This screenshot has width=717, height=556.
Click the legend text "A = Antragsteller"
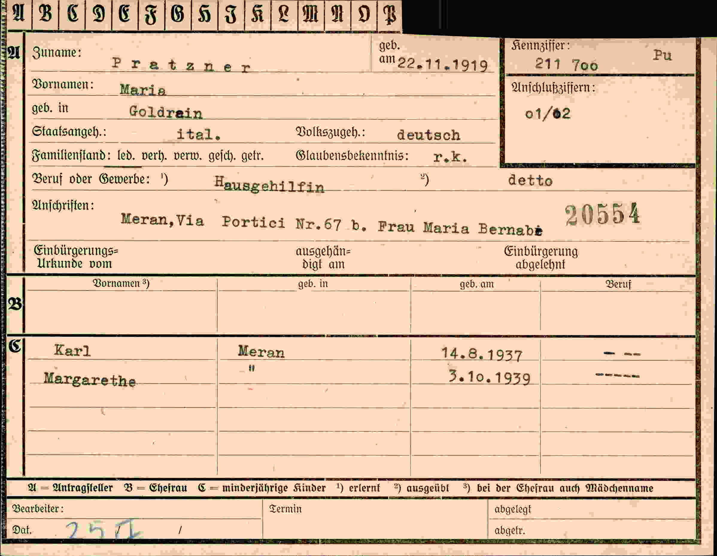70,488
